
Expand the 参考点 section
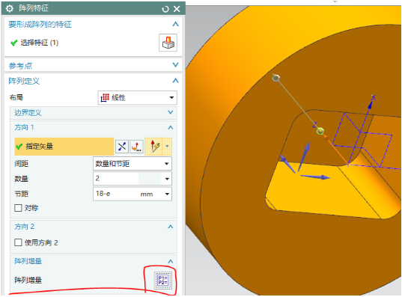pos(176,64)
